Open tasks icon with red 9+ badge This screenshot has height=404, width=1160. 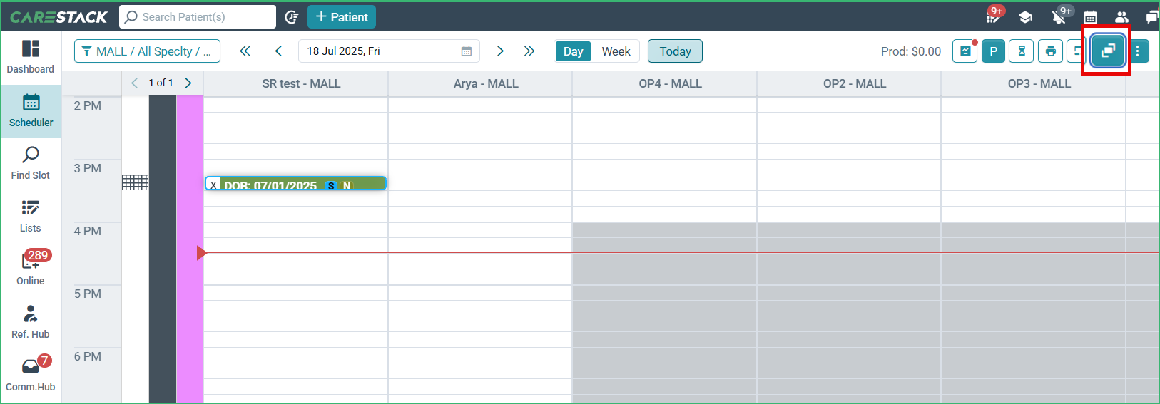(994, 16)
